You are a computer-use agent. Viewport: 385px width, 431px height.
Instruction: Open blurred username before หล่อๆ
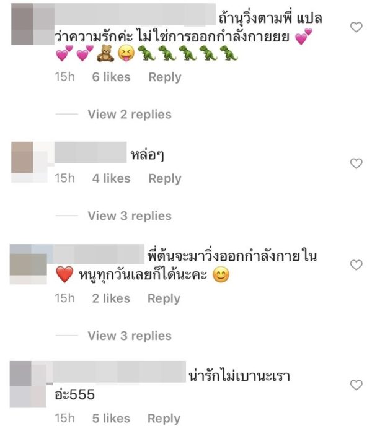[91, 152]
